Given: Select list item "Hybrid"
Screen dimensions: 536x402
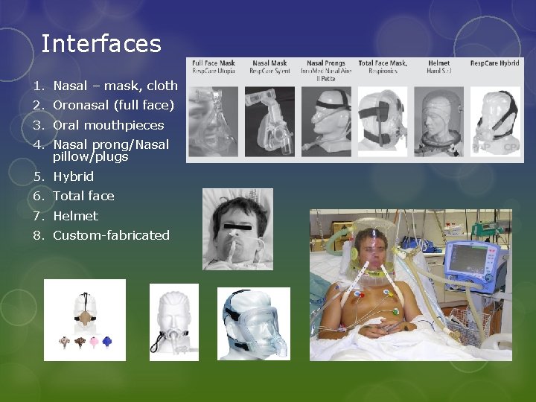Looking at the screenshot, I should [74, 176].
